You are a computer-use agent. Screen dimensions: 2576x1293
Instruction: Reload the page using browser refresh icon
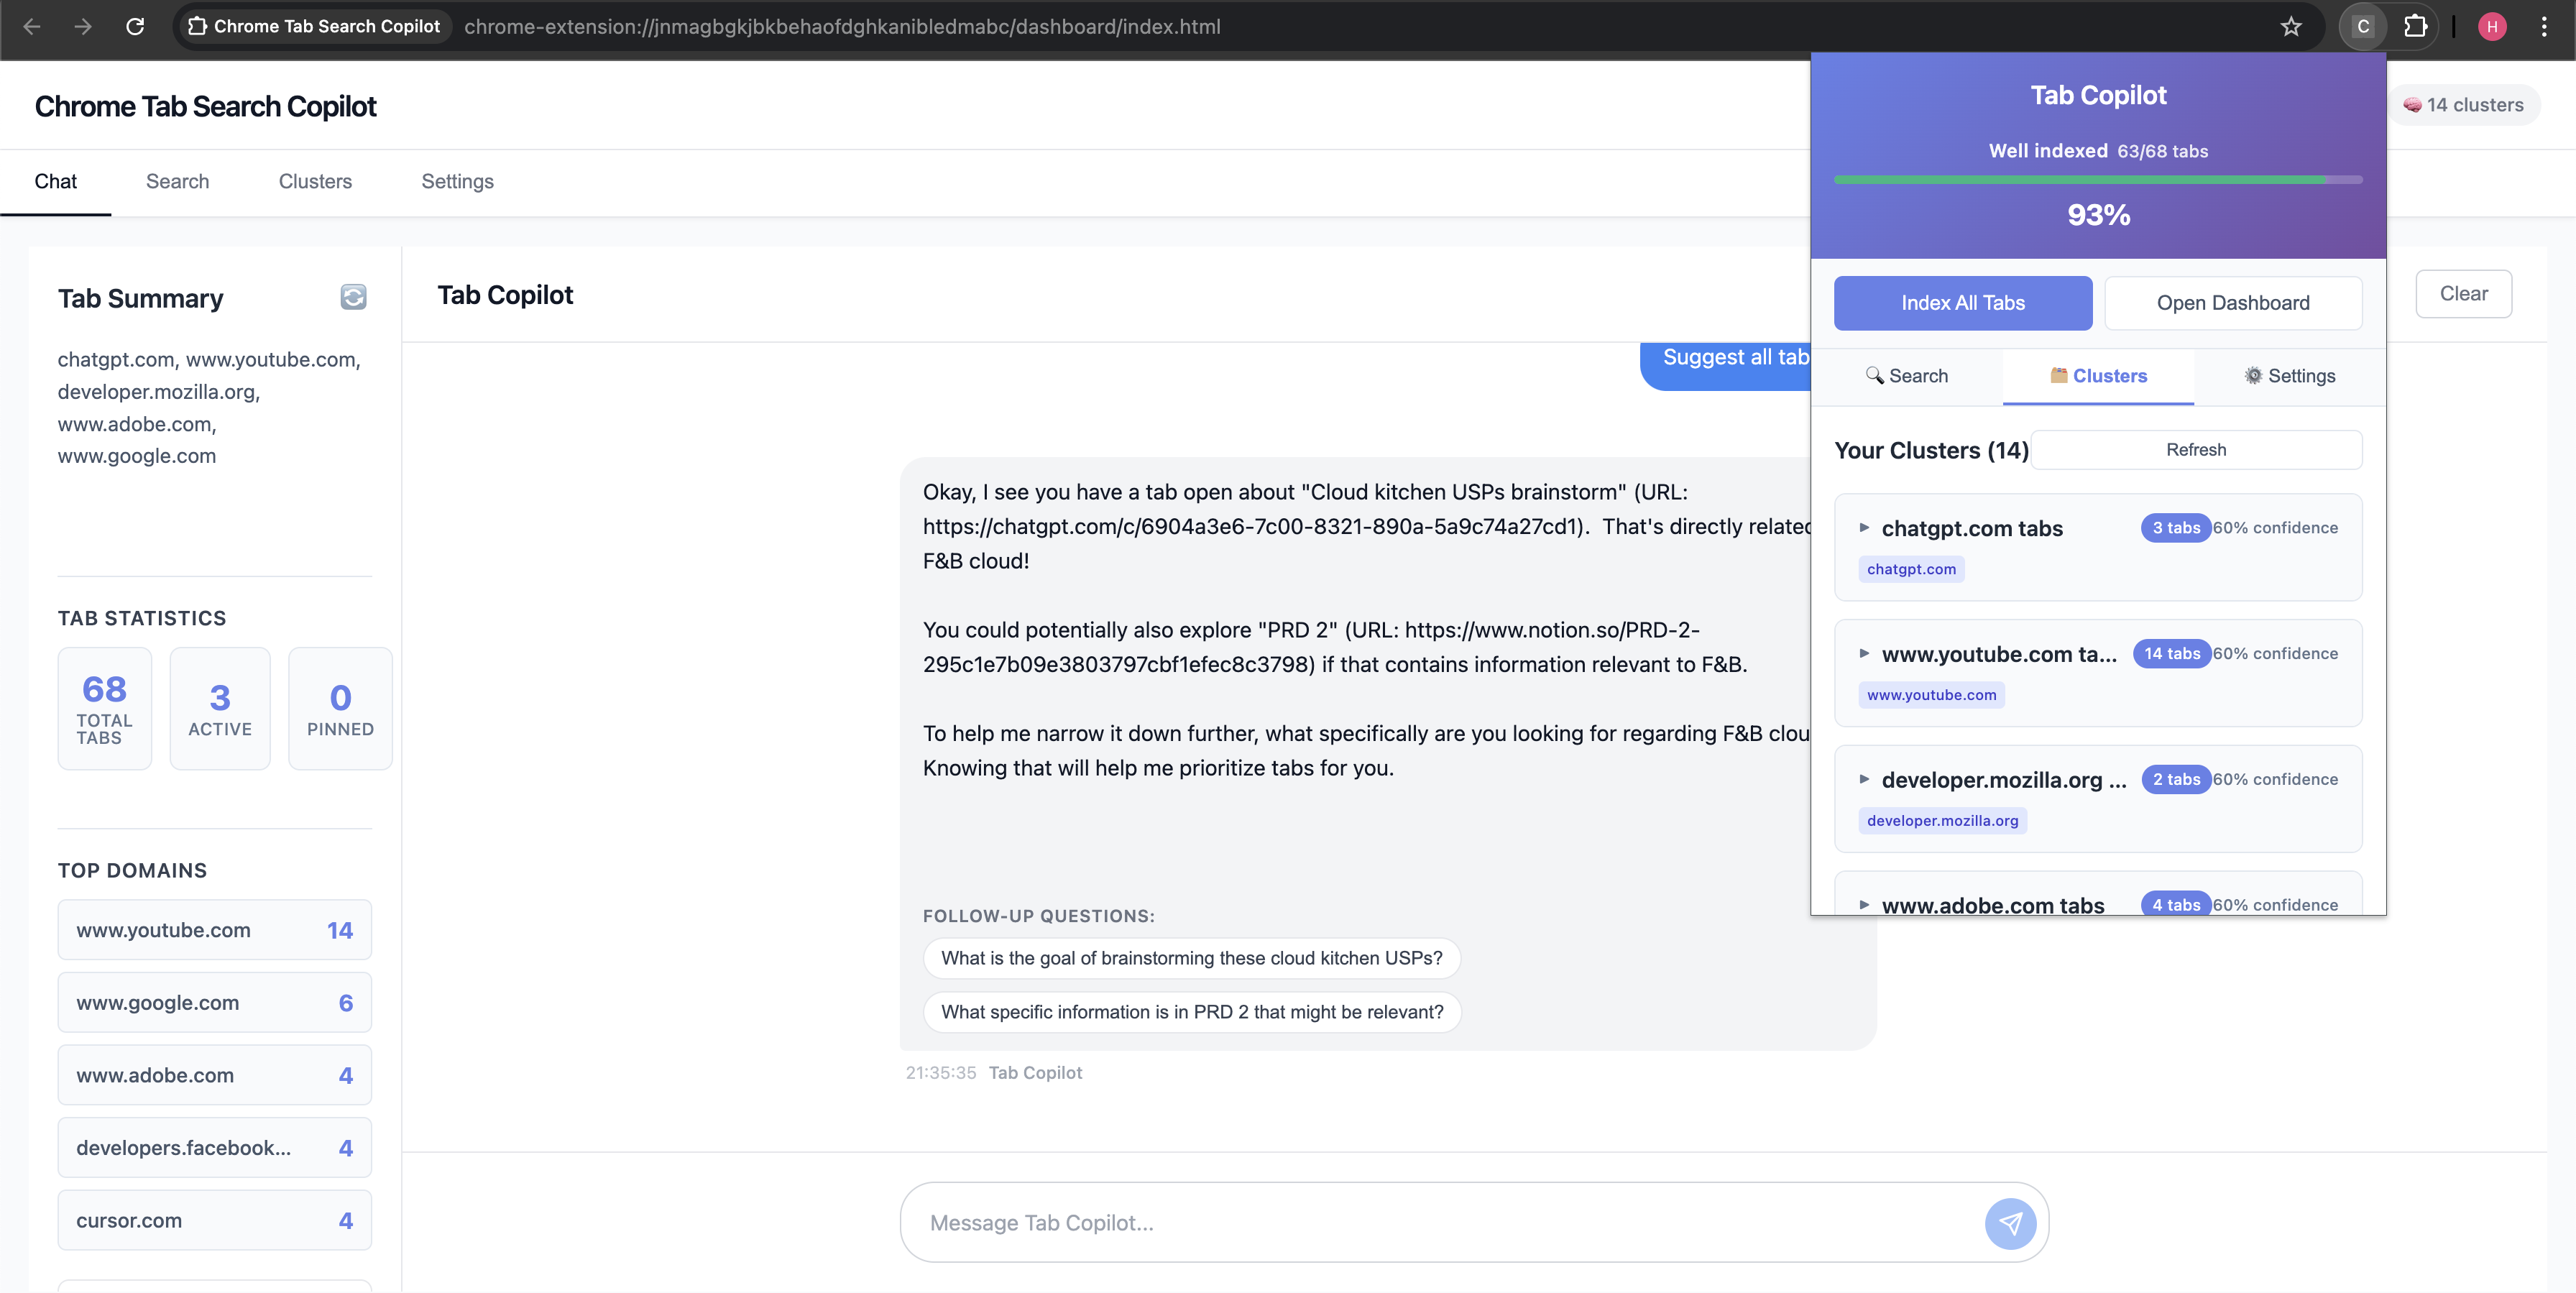135,27
